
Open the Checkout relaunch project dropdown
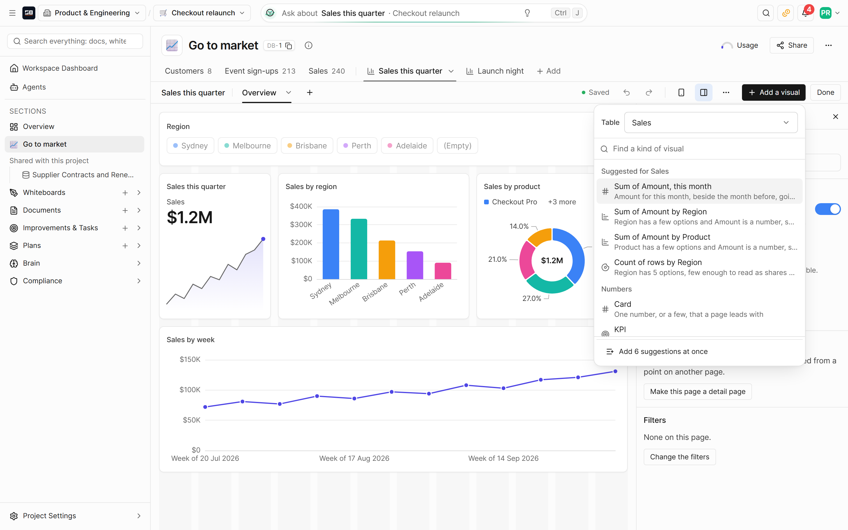pos(202,13)
